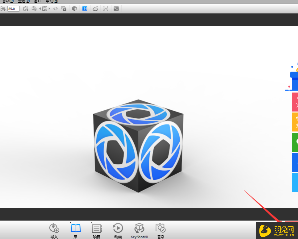Screen dimensions: 298x239
Task: Focus the 55.0 field-of-view input
Action: (x=14, y=9)
